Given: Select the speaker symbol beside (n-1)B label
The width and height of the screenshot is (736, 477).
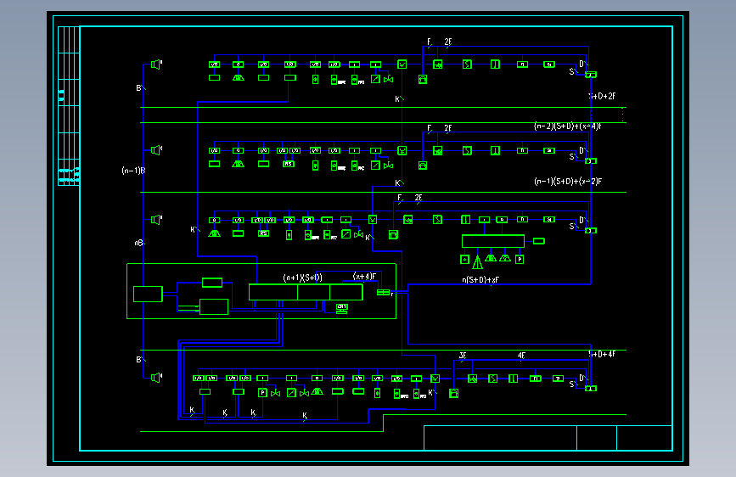Looking at the screenshot, I should pos(156,150).
